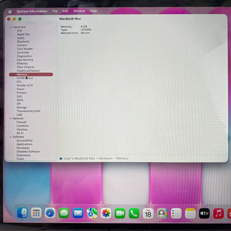Open Notes app in Dock
Image resolution: width=231 pixels, height=231 pixels.
[190, 213]
